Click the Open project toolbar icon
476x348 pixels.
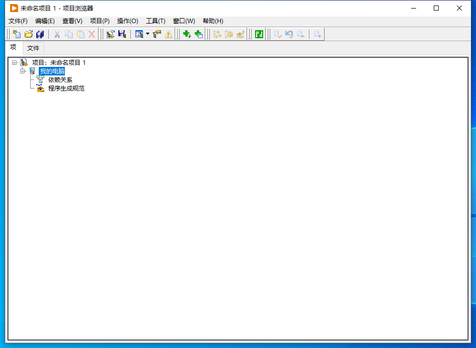pyautogui.click(x=28, y=34)
